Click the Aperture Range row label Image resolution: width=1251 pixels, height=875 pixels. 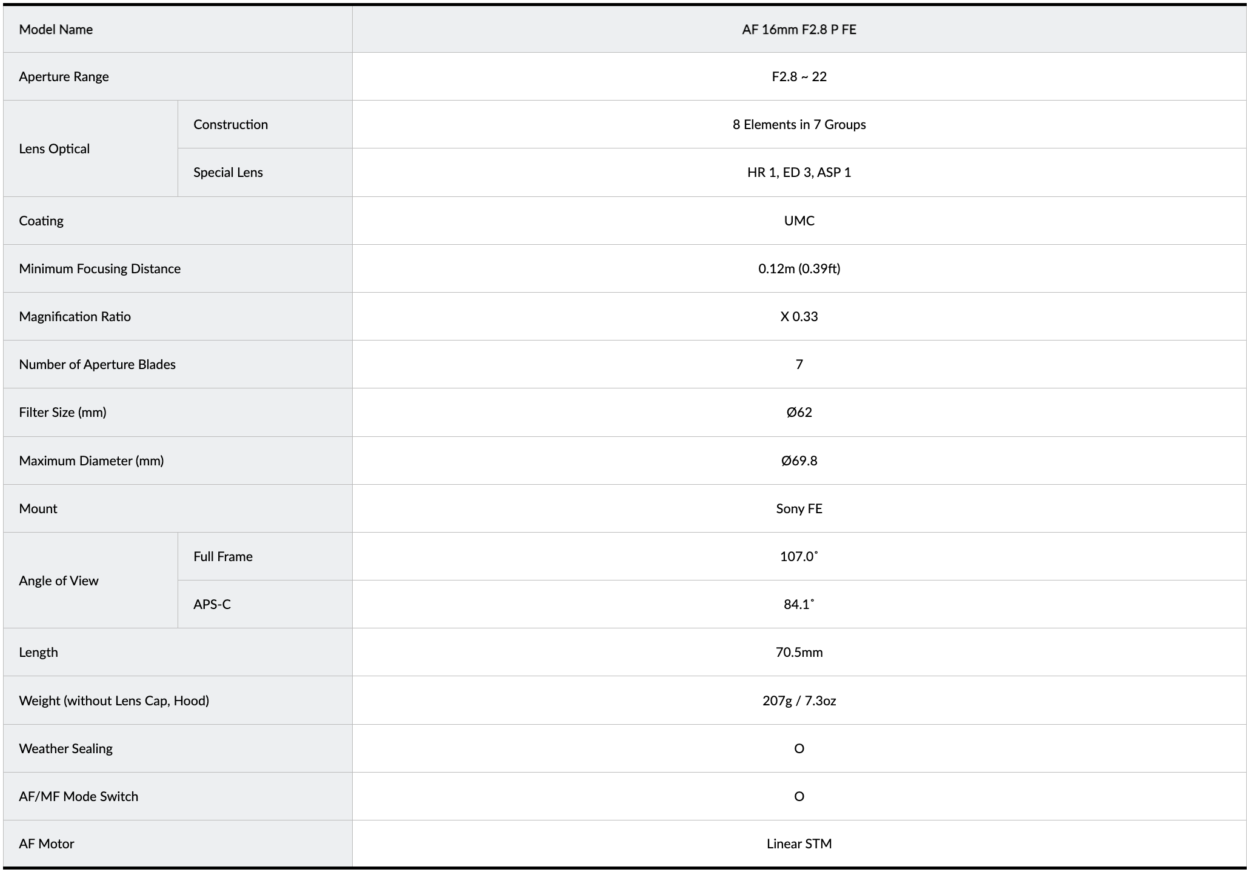(64, 76)
